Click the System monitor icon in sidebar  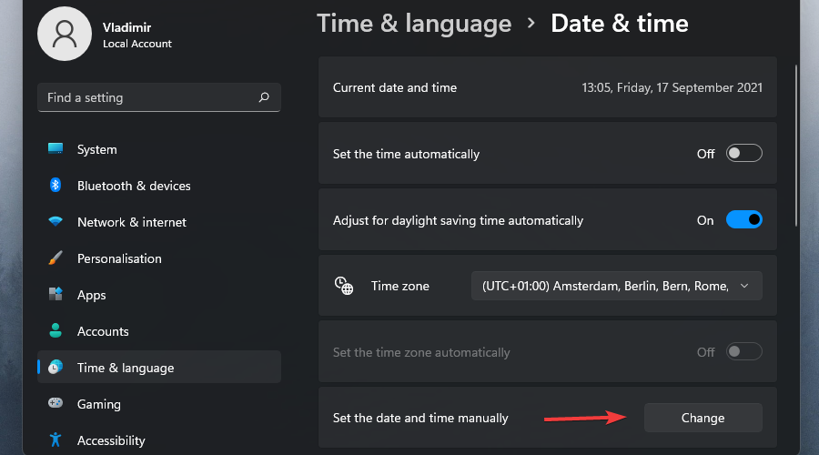click(56, 149)
